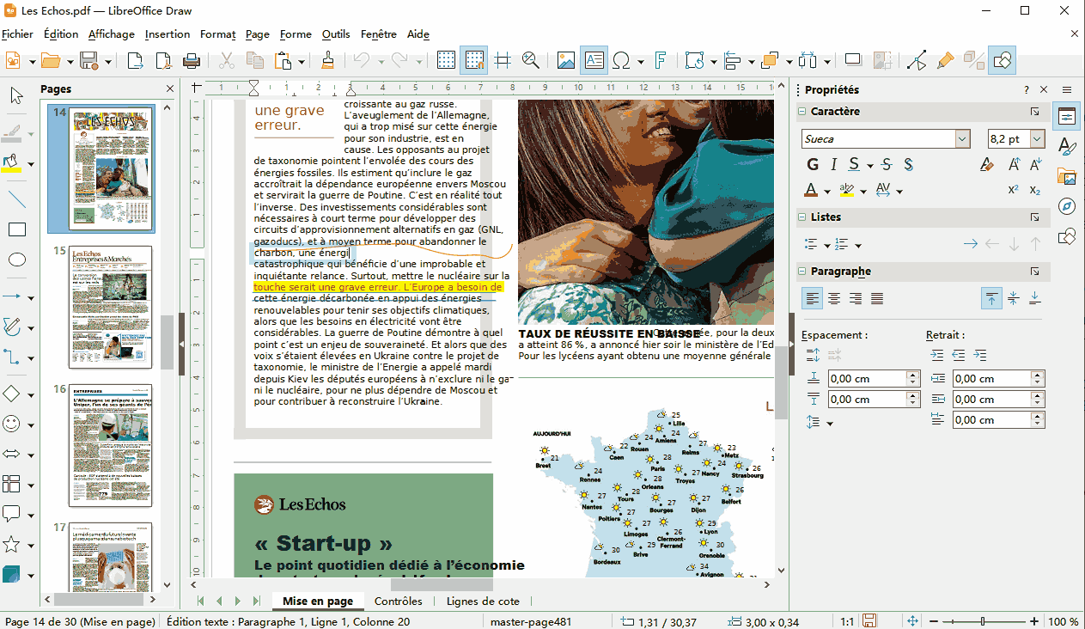1085x629 pixels.
Task: Open Shapes deck in sidebar
Action: click(1067, 235)
